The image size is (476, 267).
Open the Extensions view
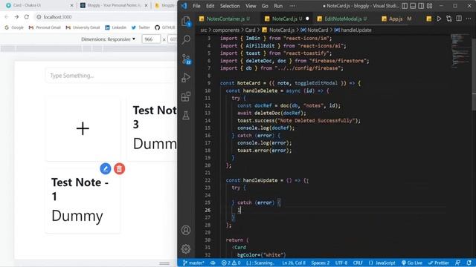(x=186, y=96)
